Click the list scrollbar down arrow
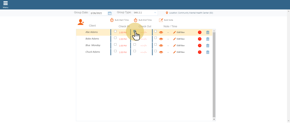 (214, 119)
